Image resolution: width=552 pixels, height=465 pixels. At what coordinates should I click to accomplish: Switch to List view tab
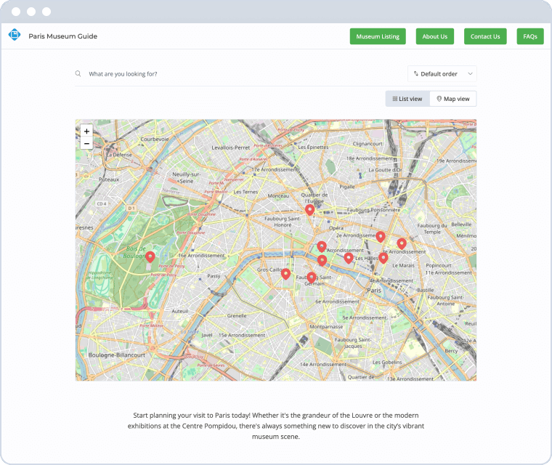407,99
